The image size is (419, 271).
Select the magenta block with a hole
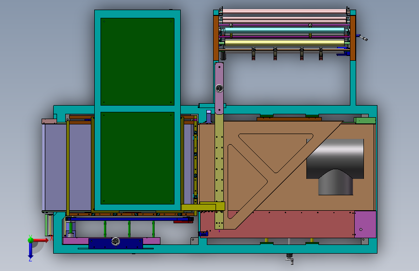pos(365,224)
